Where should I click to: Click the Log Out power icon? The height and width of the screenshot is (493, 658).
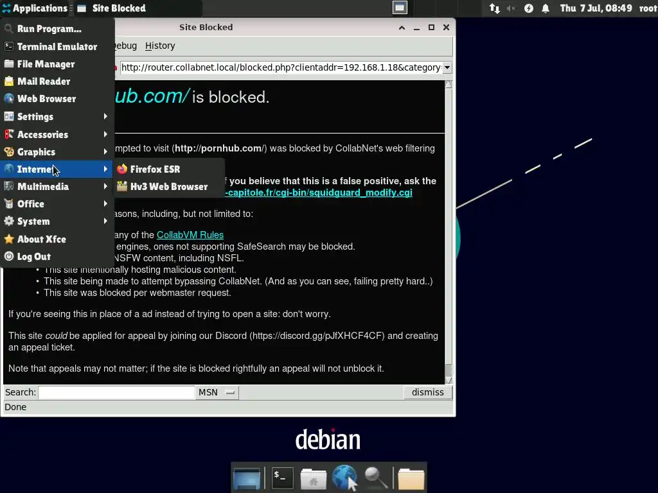point(9,257)
